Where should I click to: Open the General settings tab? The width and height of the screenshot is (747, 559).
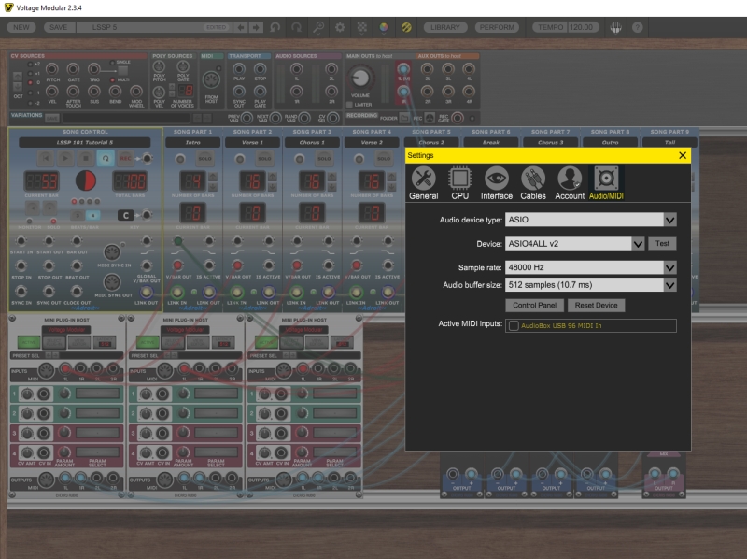click(x=424, y=183)
